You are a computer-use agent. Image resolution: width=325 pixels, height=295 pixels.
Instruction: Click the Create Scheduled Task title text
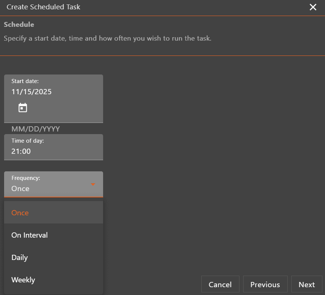[43, 7]
